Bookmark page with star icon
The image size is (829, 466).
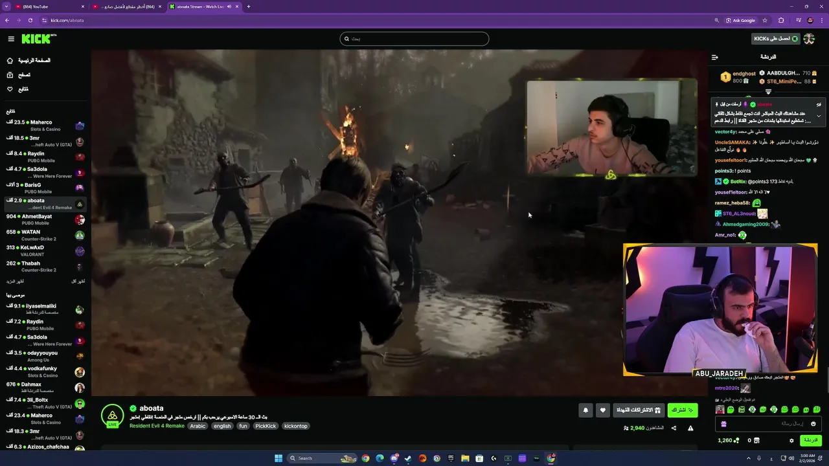click(x=765, y=20)
